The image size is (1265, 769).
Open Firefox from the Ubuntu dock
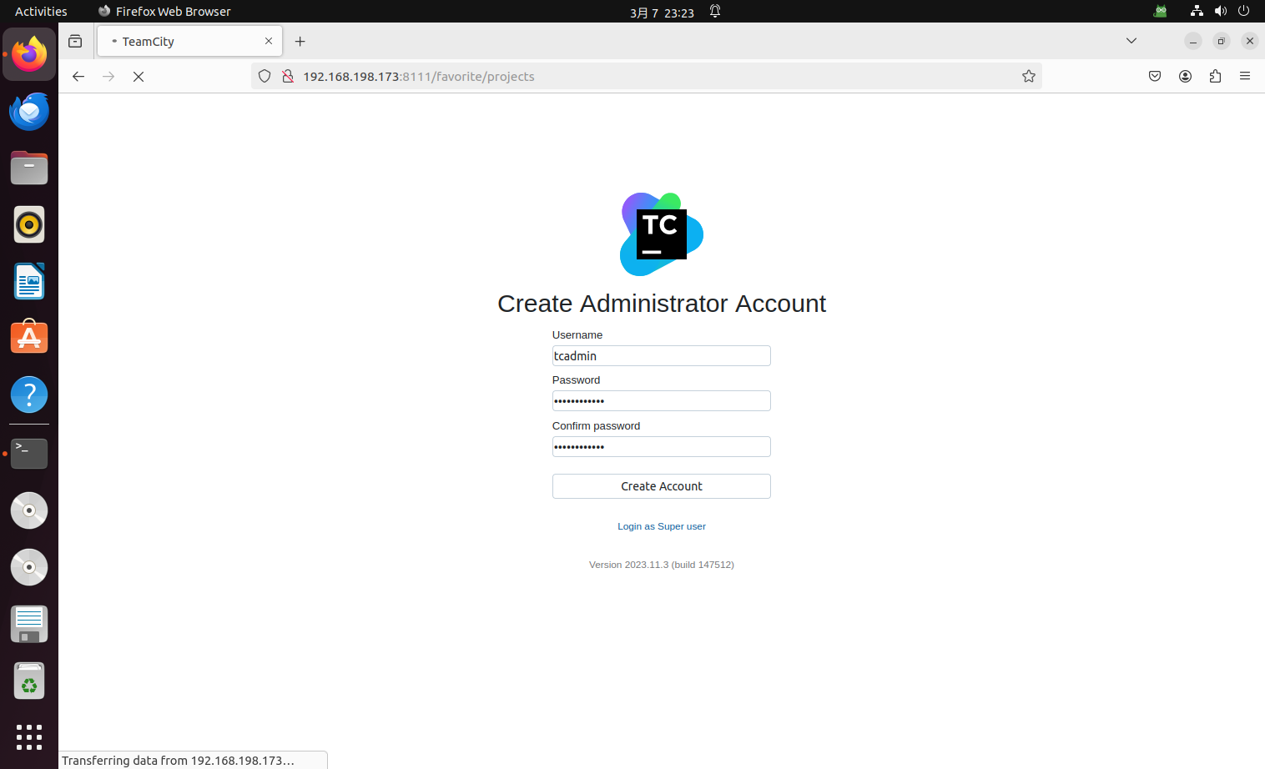29,54
